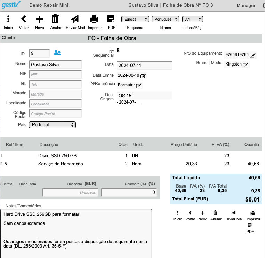265x258 pixels.
Task: Click top Anular trash icon
Action: 55,18
